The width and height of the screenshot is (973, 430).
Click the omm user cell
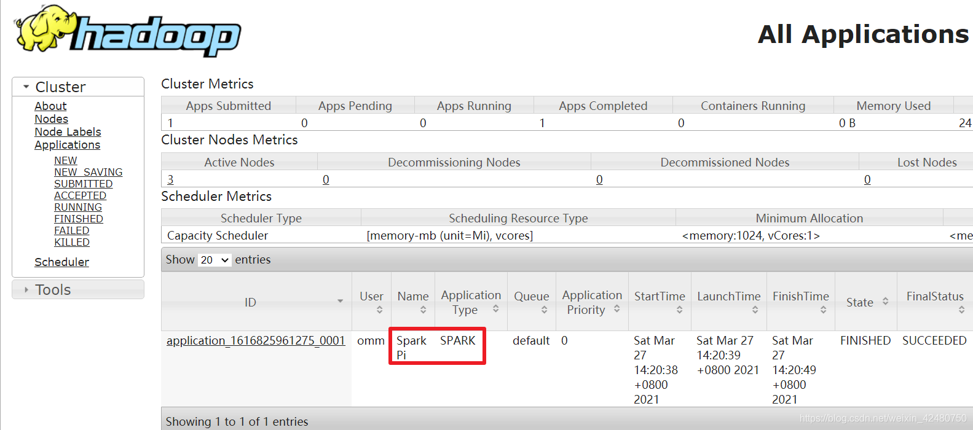tap(371, 340)
